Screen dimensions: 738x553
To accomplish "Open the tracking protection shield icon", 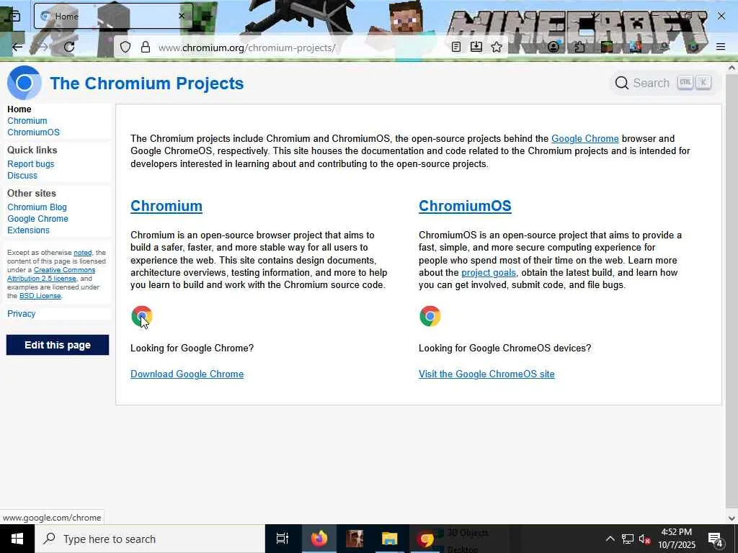I will click(125, 47).
